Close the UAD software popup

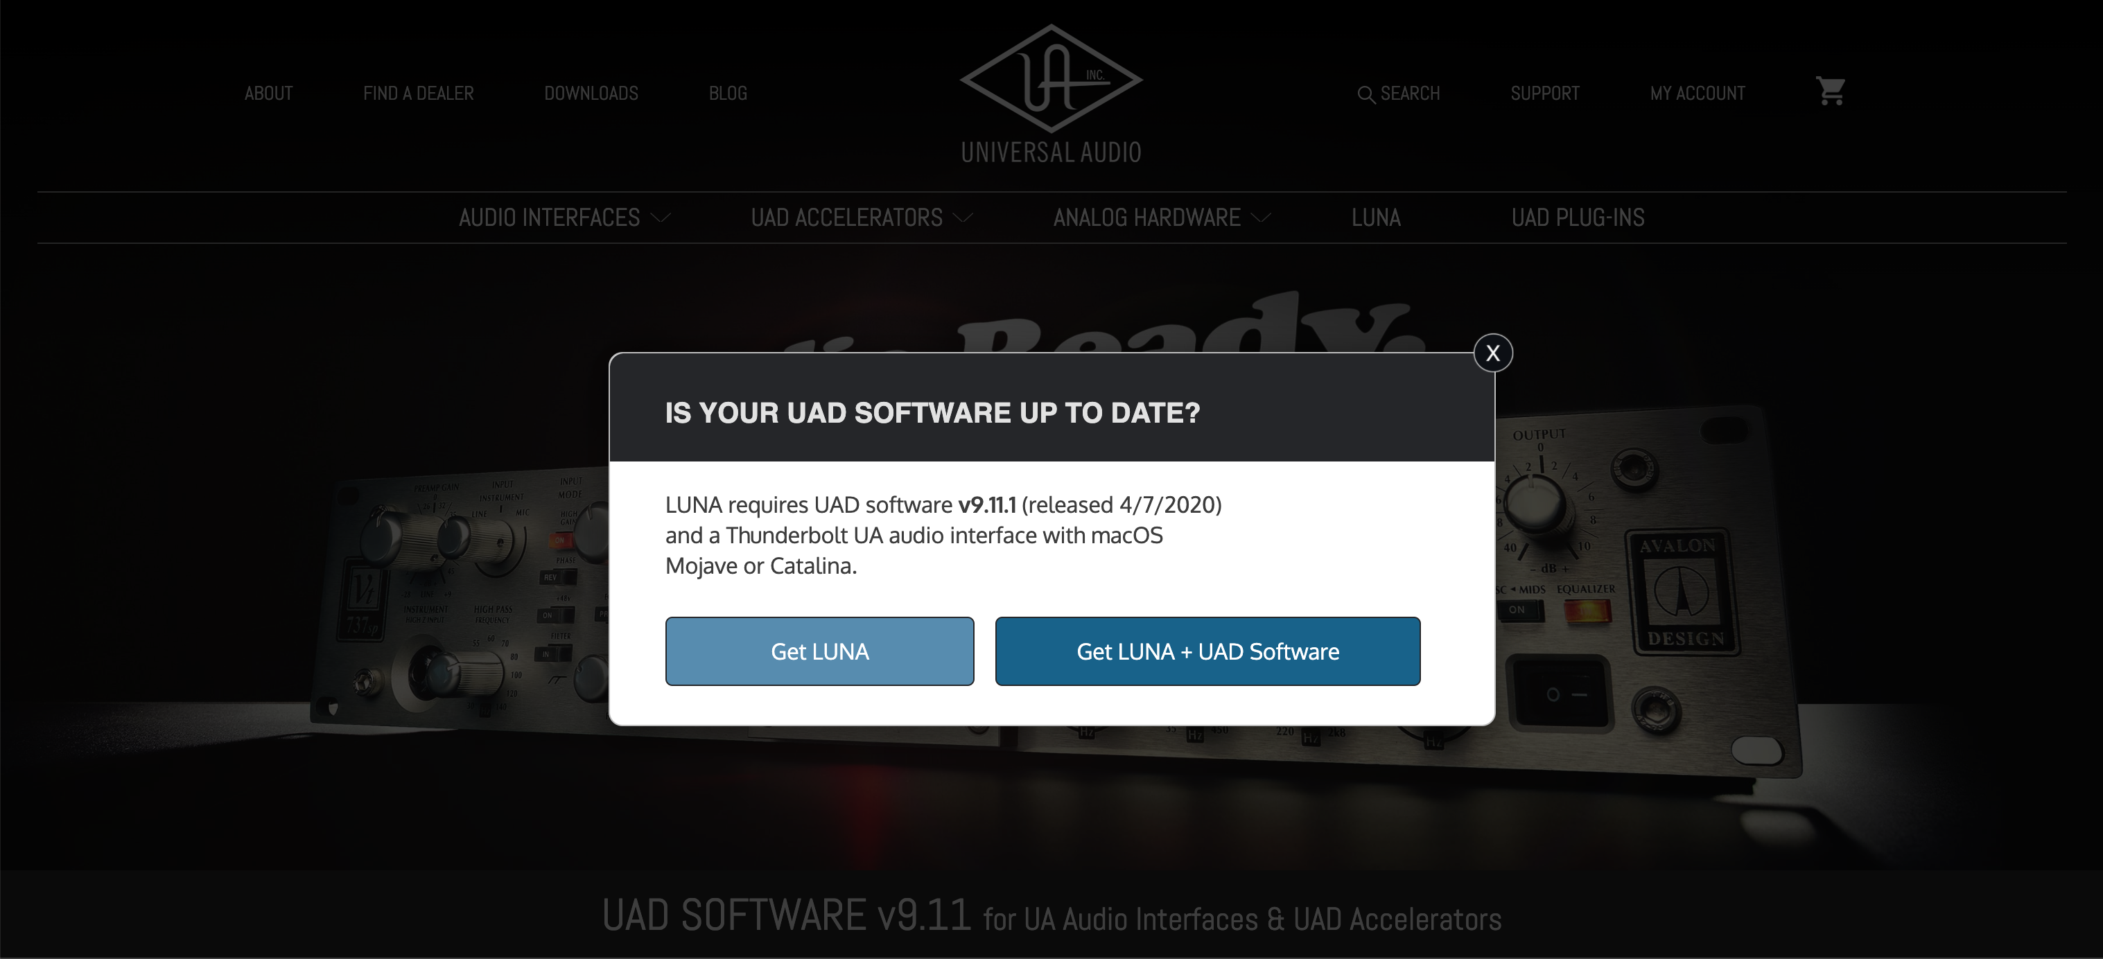click(x=1492, y=353)
